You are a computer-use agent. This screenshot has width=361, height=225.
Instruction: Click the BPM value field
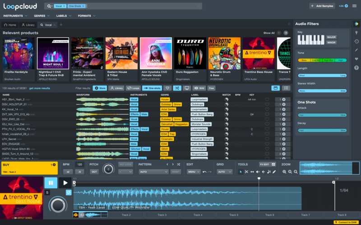coord(80,164)
